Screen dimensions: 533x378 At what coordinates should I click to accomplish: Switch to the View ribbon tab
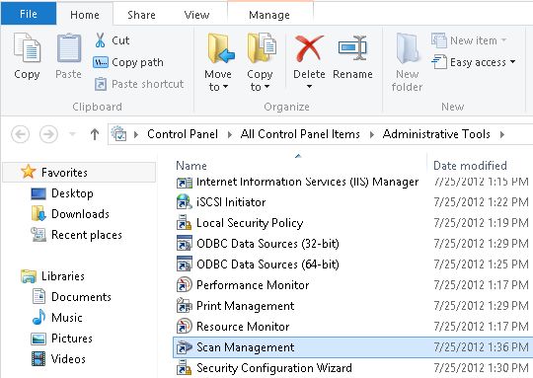coord(196,15)
